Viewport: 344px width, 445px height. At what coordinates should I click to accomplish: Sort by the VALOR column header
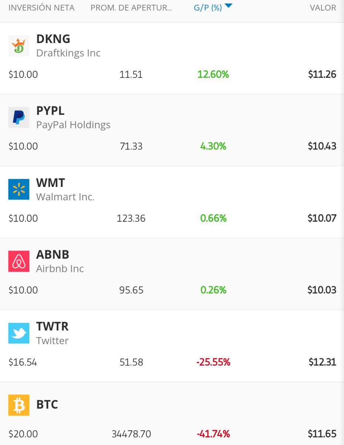[x=323, y=8]
